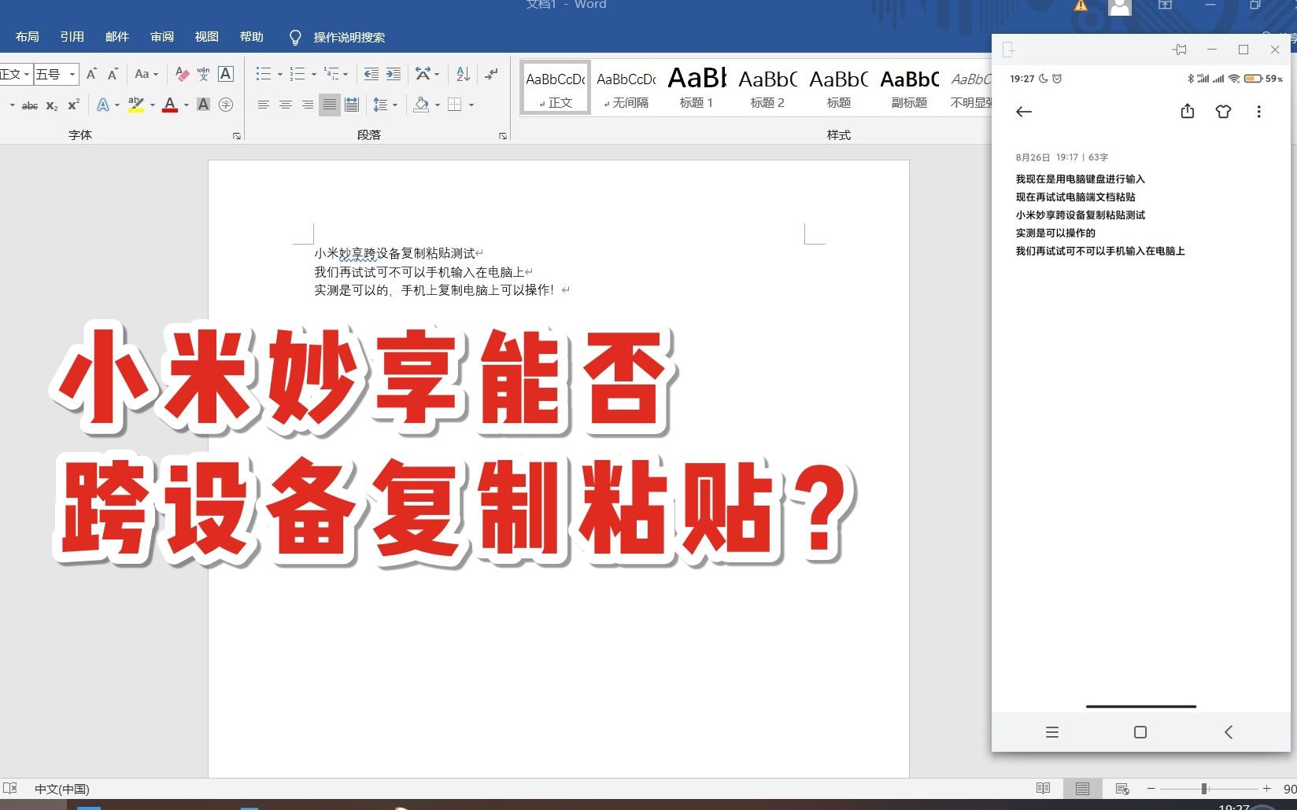Open the 审阅 ribbon tab
1297x810 pixels.
[x=161, y=37]
